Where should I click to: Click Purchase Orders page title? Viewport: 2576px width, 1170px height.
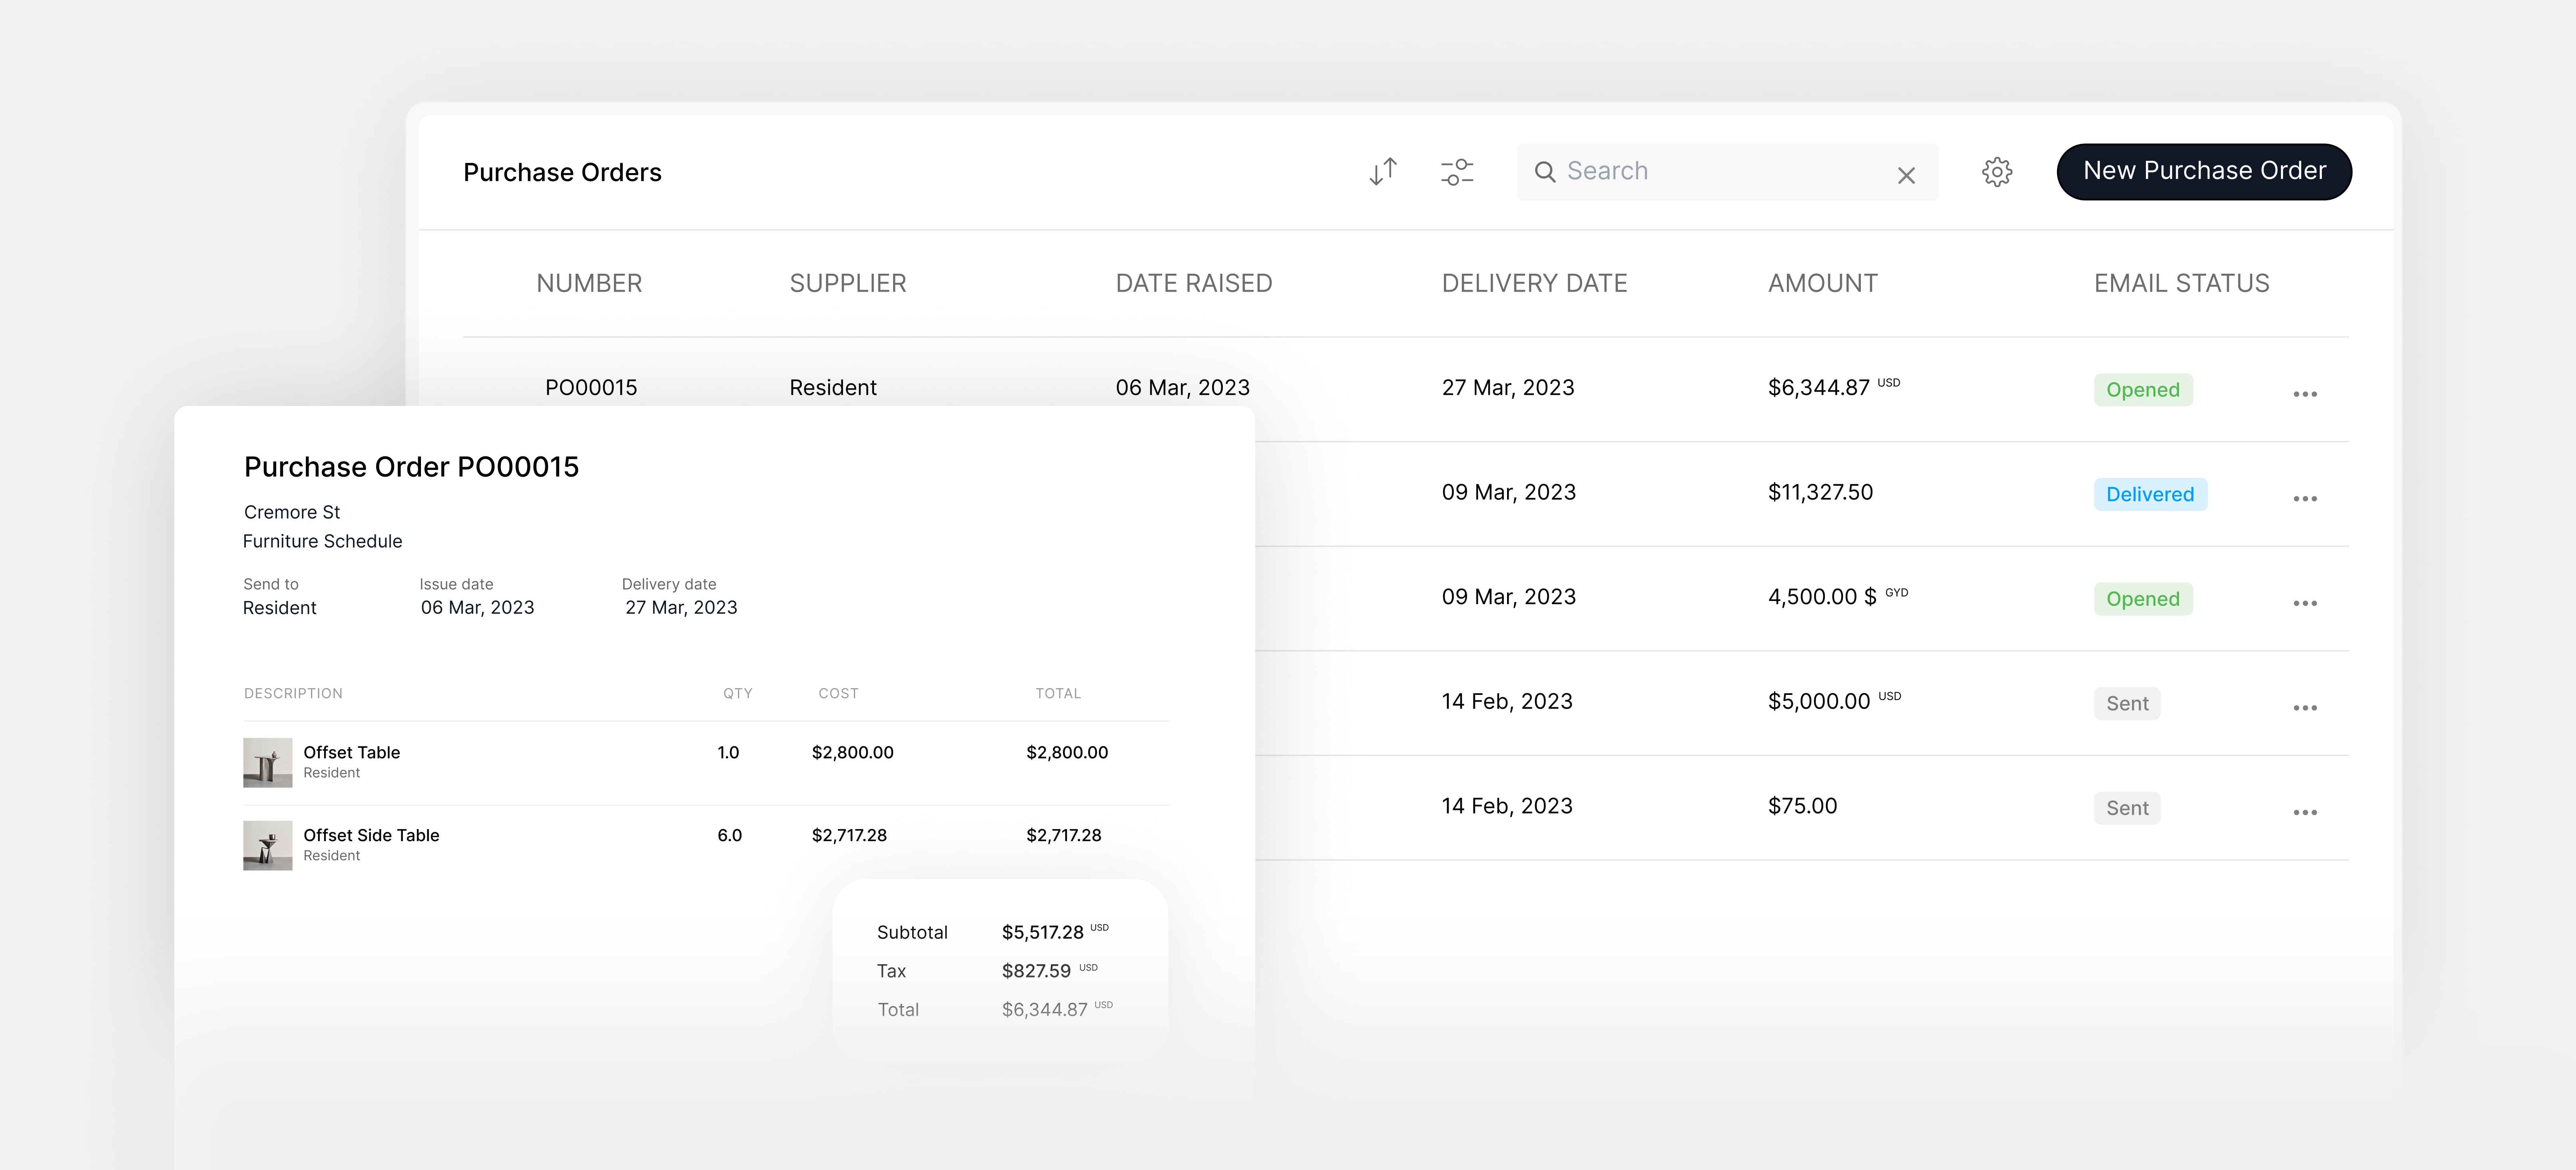point(562,173)
